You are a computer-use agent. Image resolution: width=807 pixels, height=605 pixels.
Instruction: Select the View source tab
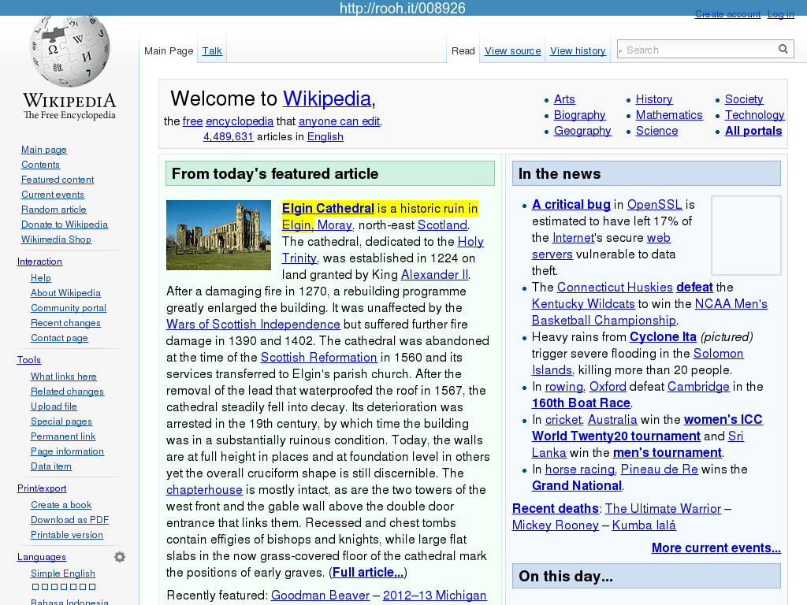(x=512, y=51)
